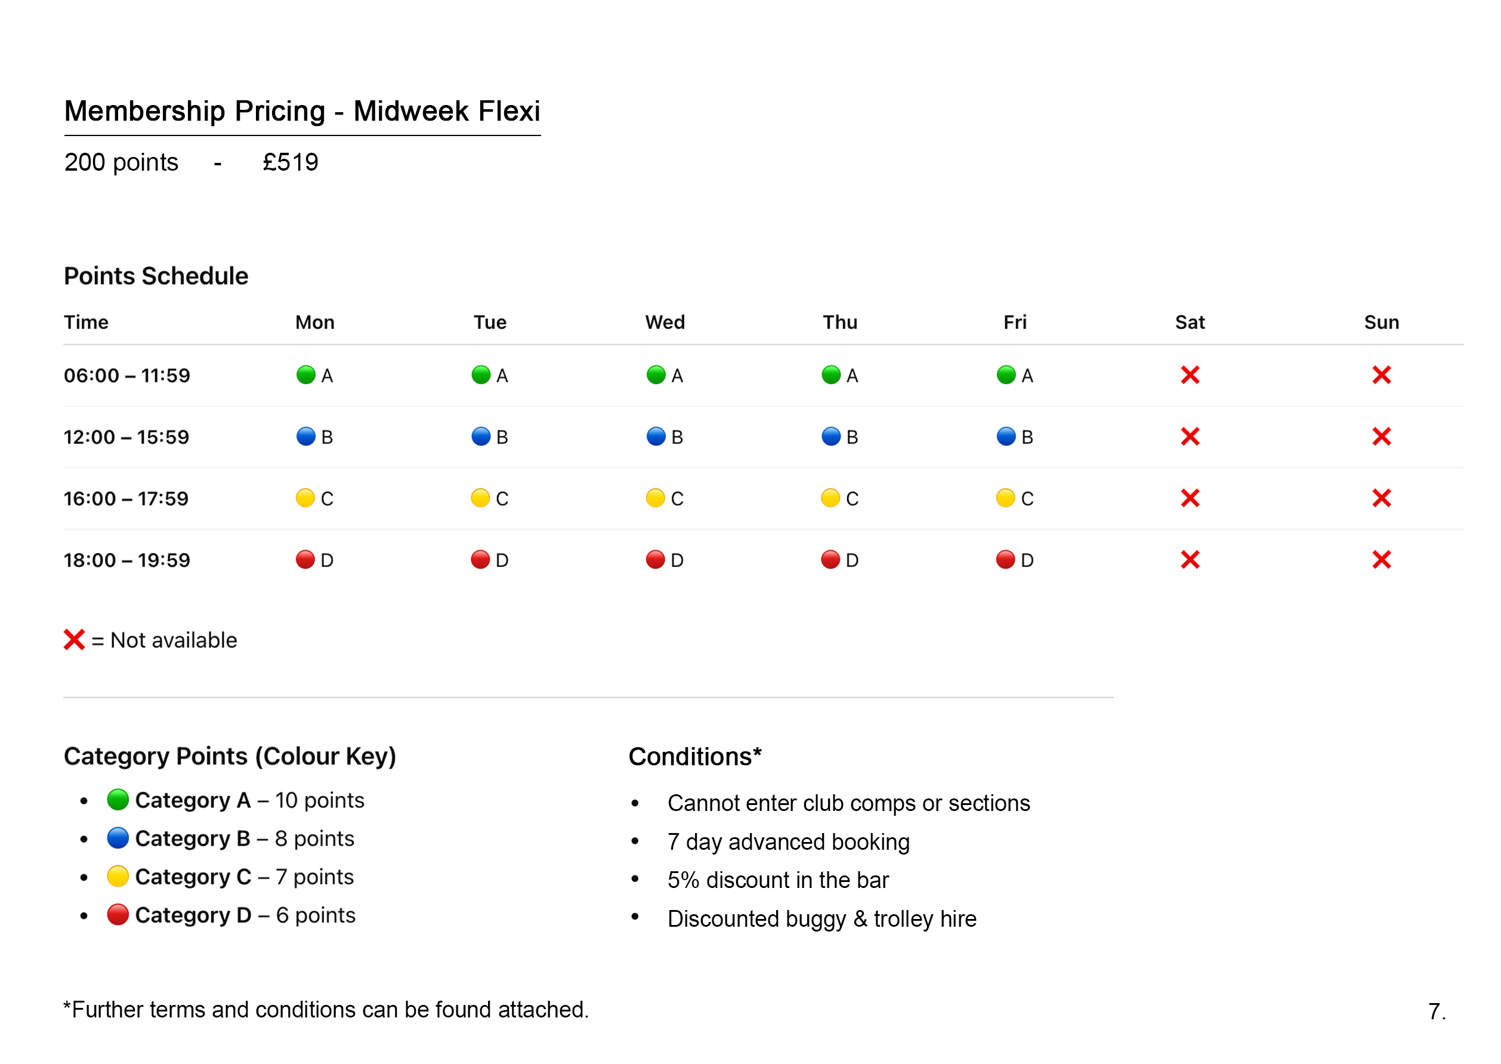Select the yellow Category C colour swatch
The width and height of the screenshot is (1501, 1064).
click(x=118, y=876)
